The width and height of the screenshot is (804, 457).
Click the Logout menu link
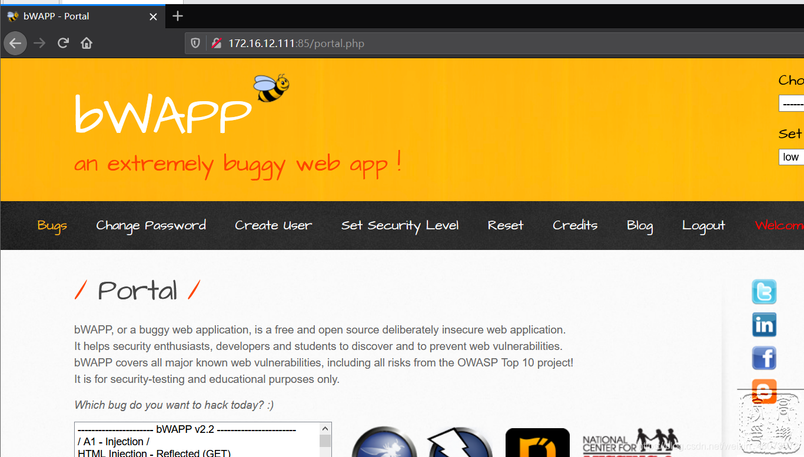pyautogui.click(x=704, y=226)
